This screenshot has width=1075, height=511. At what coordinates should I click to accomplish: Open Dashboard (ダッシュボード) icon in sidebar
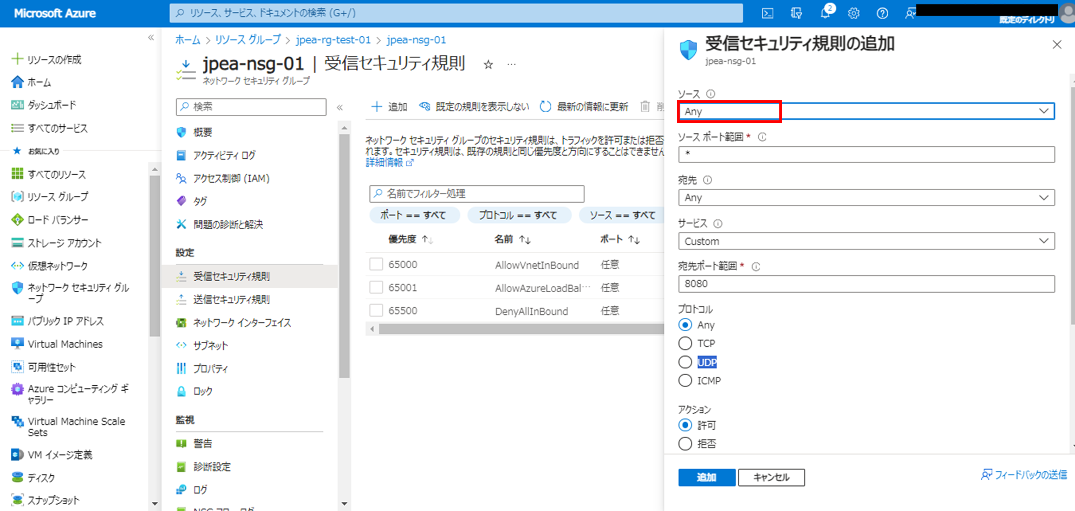17,105
